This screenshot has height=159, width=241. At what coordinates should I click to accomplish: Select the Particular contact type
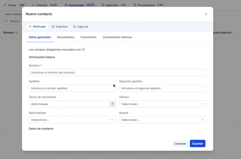point(37,27)
